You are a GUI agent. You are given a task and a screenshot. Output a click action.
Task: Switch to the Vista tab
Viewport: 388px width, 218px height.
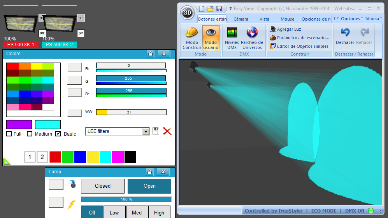[x=264, y=19]
